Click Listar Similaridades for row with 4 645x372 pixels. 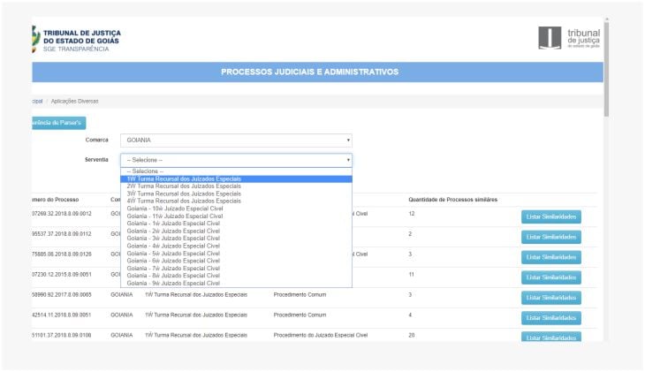point(551,318)
